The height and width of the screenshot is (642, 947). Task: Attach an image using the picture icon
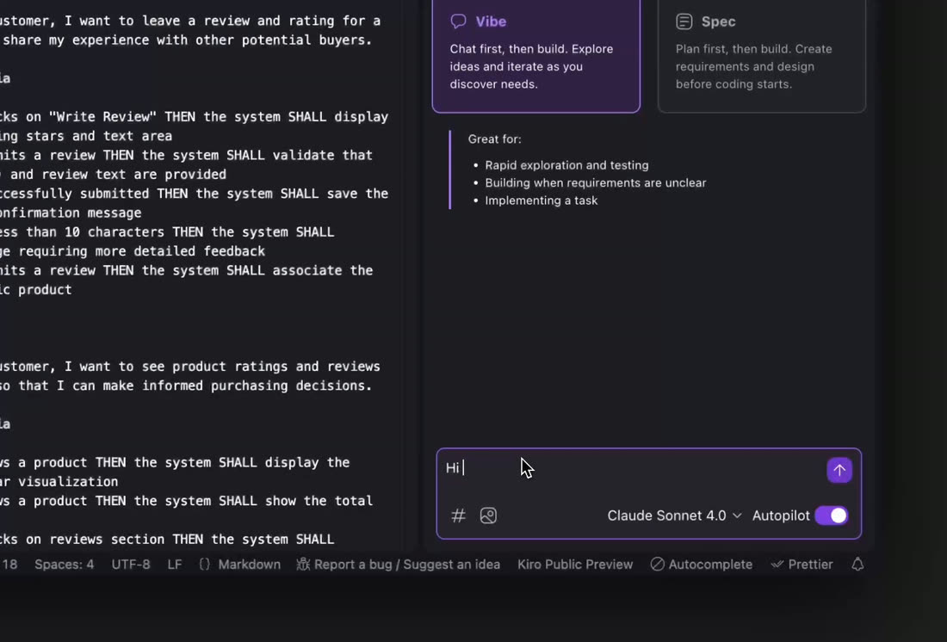tap(488, 515)
